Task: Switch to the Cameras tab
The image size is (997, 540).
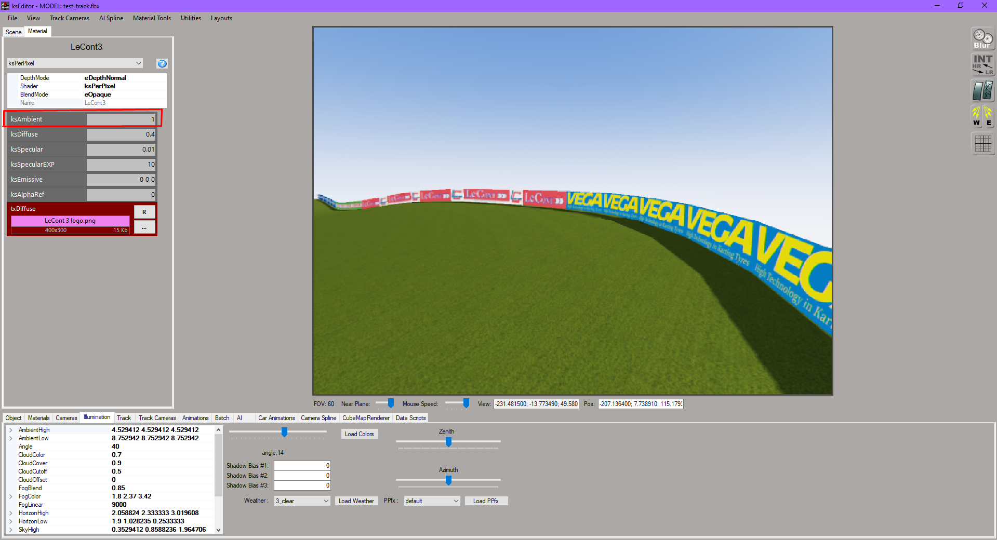Action: click(67, 418)
